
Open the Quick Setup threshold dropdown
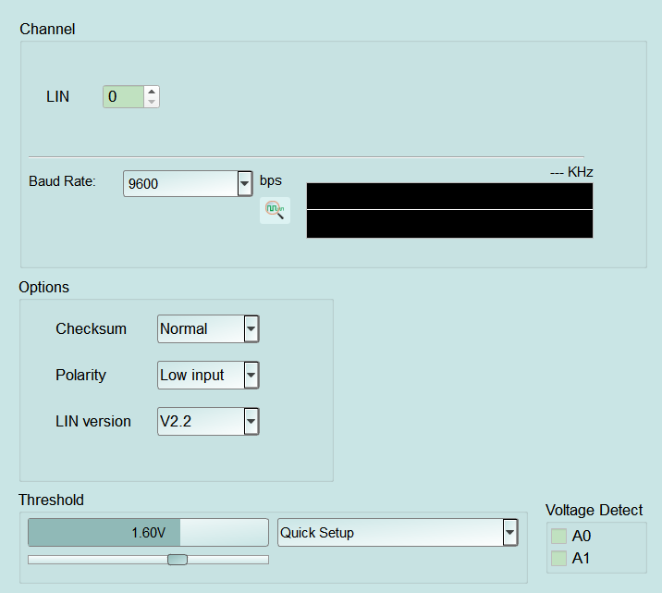398,533
